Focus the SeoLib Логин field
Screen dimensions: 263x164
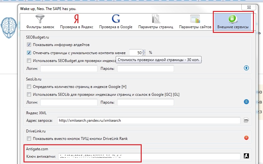coord(69,102)
